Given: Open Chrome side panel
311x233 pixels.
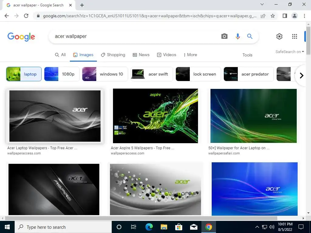Looking at the screenshot, I should pos(285,16).
